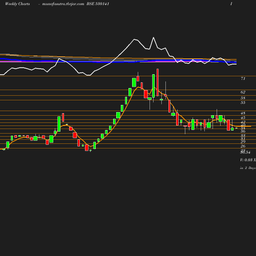The height and width of the screenshot is (256, 256).
Task: Click the 71 price level label
Action: click(x=243, y=78)
